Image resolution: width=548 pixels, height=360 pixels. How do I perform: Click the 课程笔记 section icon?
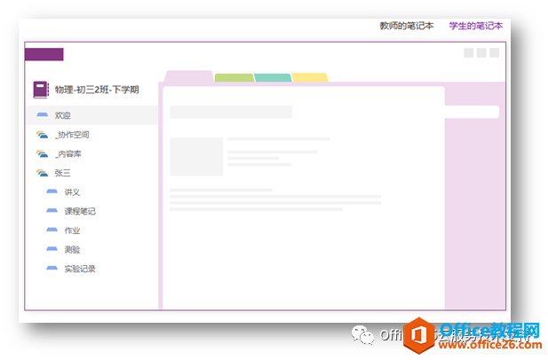(x=52, y=211)
